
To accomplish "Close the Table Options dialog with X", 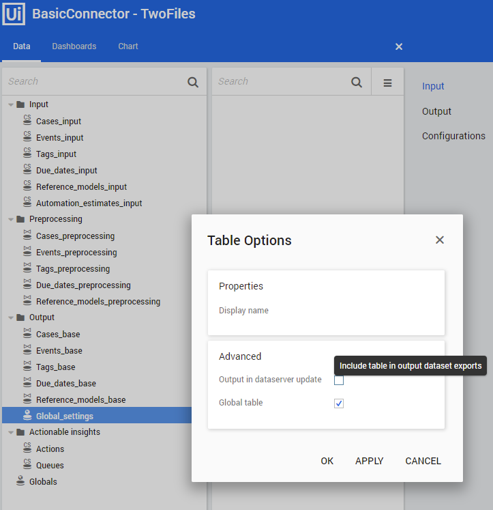I will point(440,240).
